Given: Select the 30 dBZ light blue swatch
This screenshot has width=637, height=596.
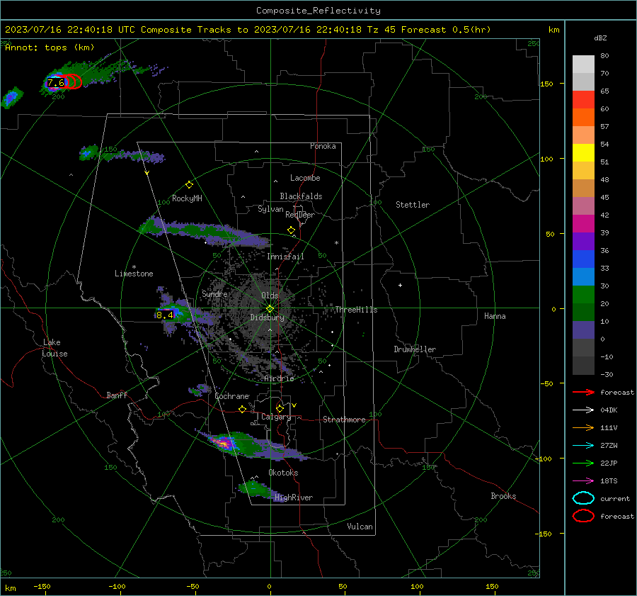Looking at the screenshot, I should [583, 276].
